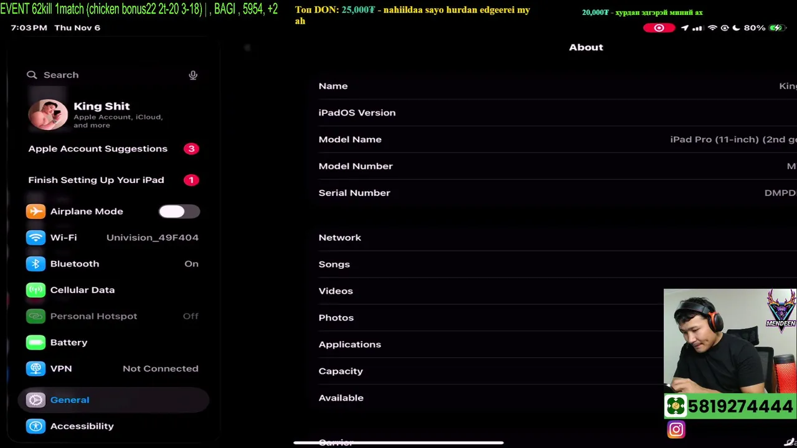Tap the Airplane Mode icon

click(x=35, y=212)
